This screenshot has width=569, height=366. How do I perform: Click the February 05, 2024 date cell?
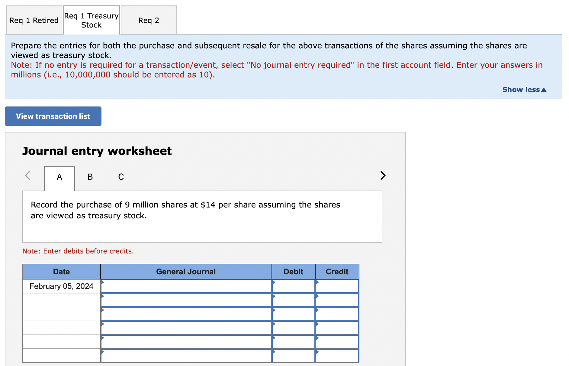click(x=62, y=286)
